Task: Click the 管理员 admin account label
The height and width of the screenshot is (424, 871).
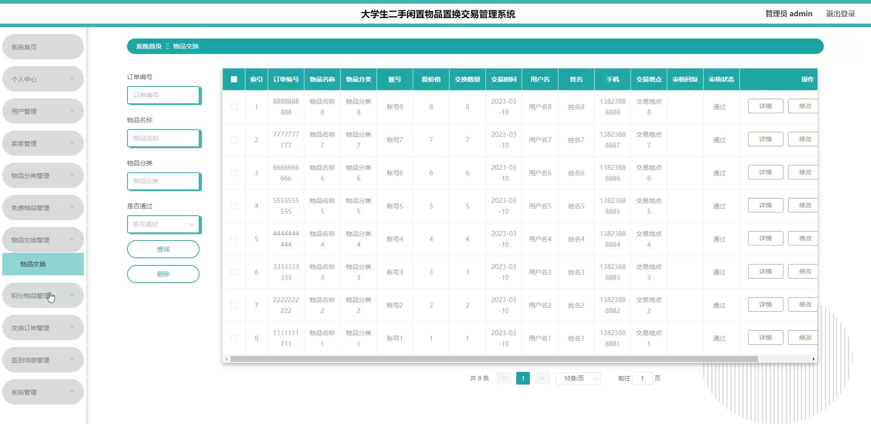Action: tap(789, 14)
